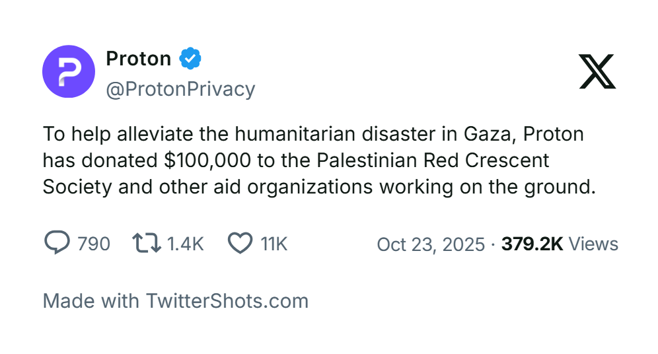Image resolution: width=658 pixels, height=354 pixels.
Task: Click the Oct 23, 2025 date
Action: pos(431,244)
